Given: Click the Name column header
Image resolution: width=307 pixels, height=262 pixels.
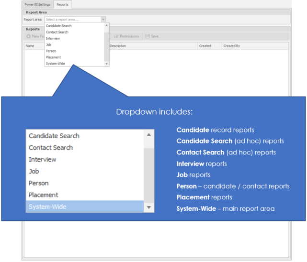Looking at the screenshot, I should coord(30,46).
